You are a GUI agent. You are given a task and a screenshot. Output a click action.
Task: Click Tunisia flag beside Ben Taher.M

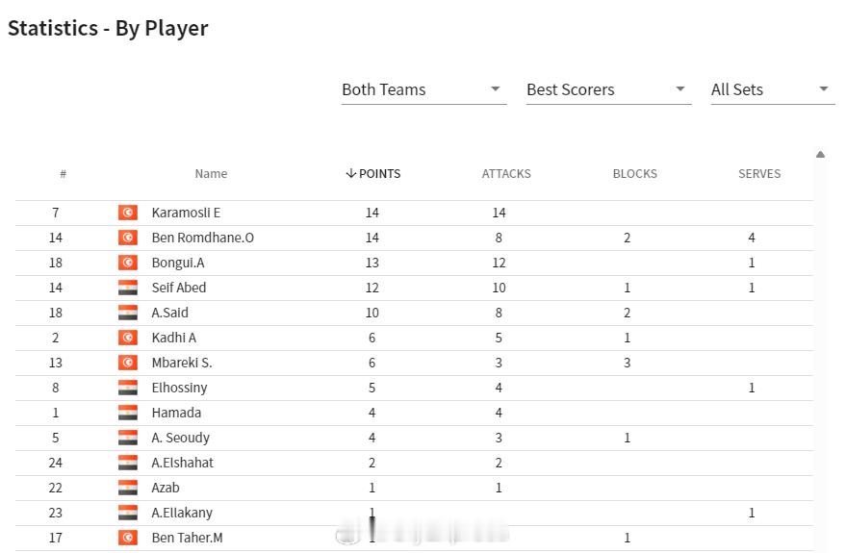pyautogui.click(x=128, y=538)
